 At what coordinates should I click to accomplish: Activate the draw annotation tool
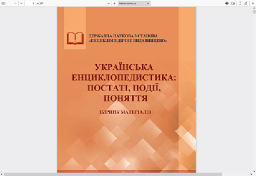click(246, 3)
